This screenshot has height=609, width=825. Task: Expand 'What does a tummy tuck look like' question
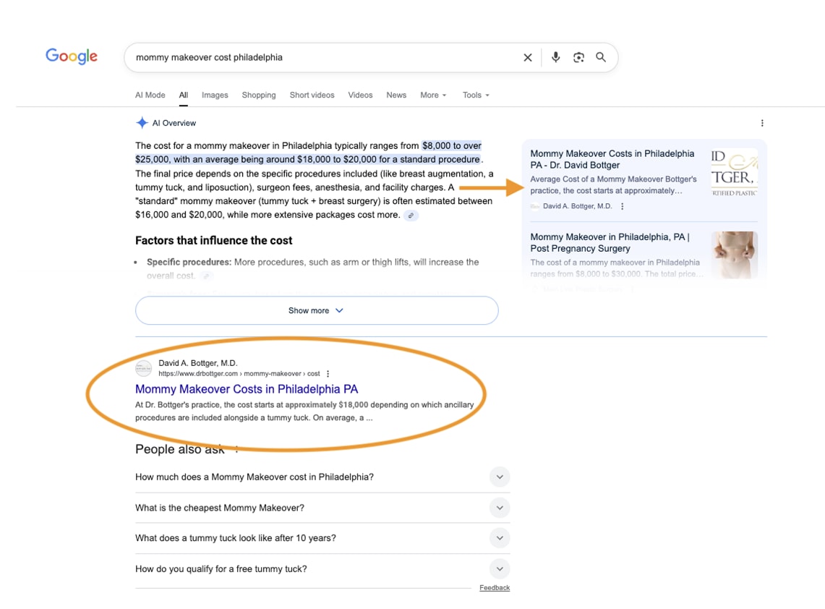(x=500, y=538)
